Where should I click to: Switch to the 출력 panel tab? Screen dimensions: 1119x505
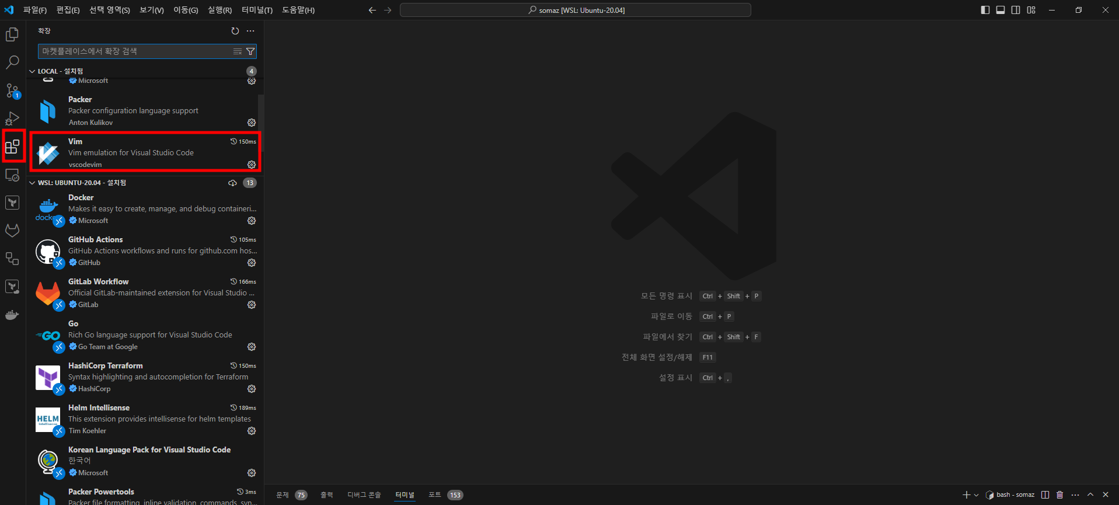pos(326,495)
